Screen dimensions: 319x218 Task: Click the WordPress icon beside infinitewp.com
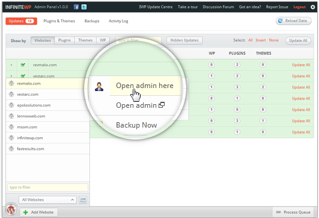point(11,138)
